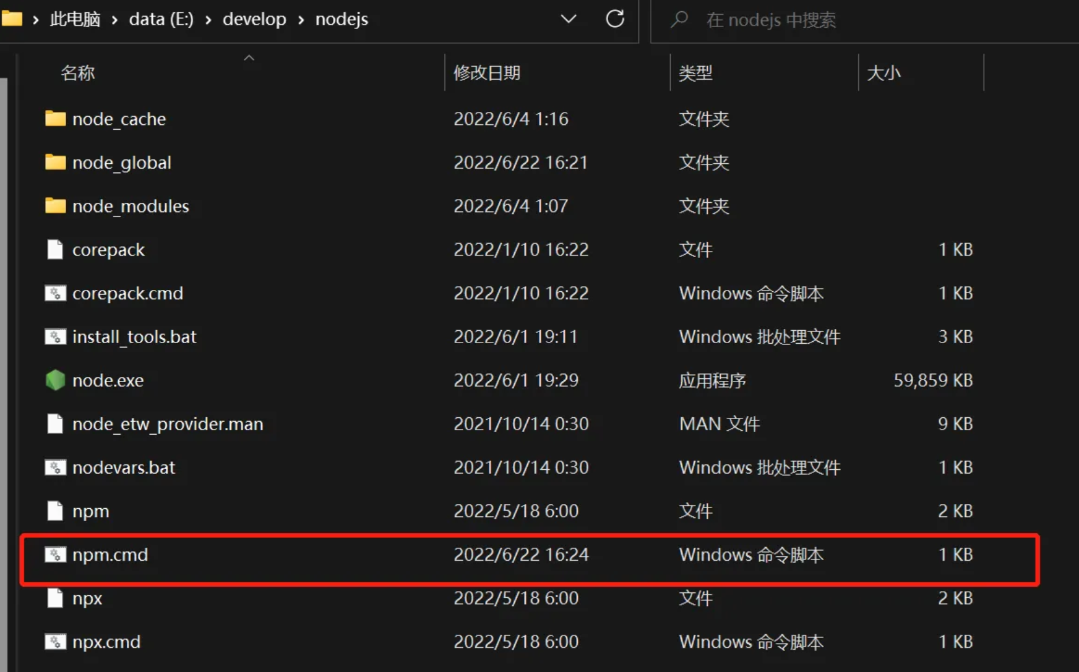Click the corepack blank file icon
The height and width of the screenshot is (672, 1079).
tap(55, 250)
